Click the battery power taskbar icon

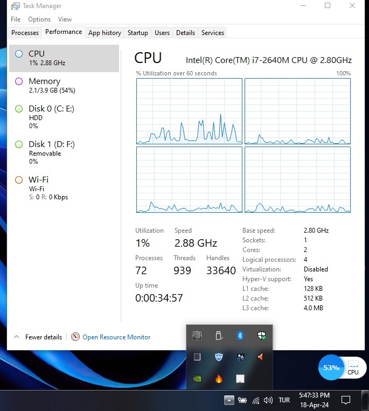(242, 400)
